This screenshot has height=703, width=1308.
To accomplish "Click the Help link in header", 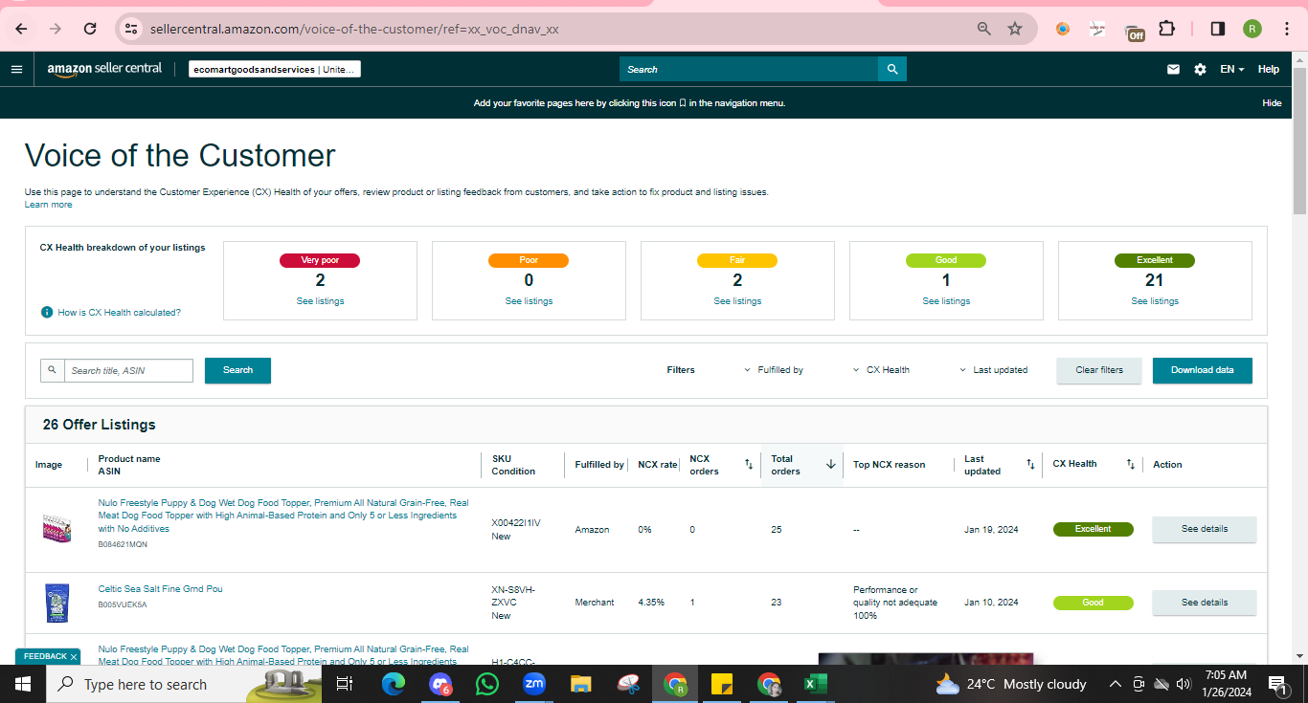I will [x=1269, y=69].
